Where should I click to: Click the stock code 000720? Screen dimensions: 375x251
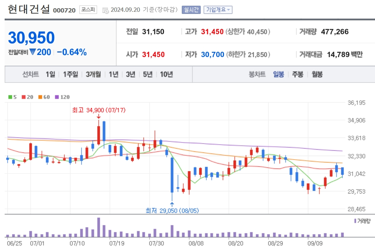click(x=64, y=10)
